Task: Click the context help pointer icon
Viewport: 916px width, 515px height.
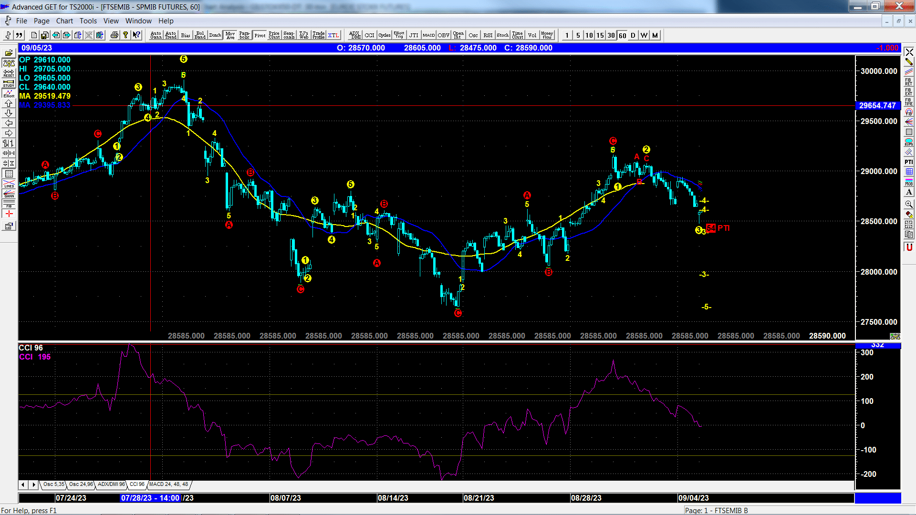Action: pyautogui.click(x=136, y=35)
